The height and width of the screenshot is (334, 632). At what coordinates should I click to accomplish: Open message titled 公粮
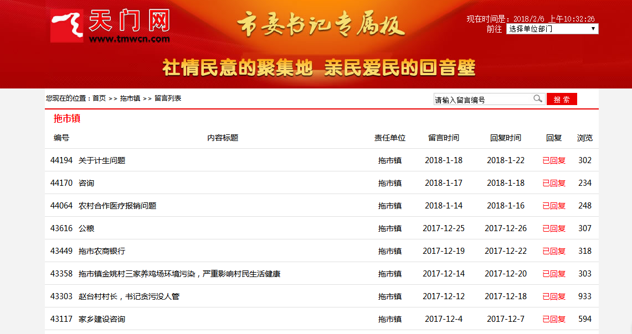[86, 228]
